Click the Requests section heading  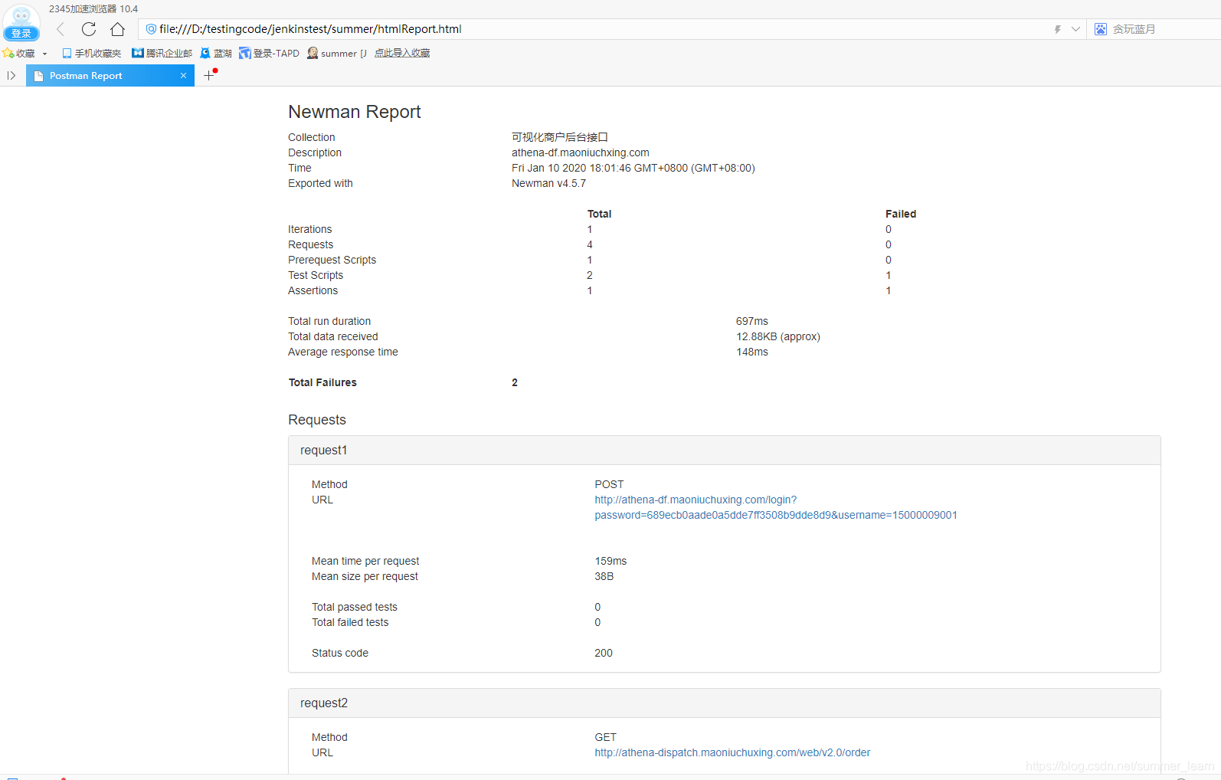click(317, 420)
